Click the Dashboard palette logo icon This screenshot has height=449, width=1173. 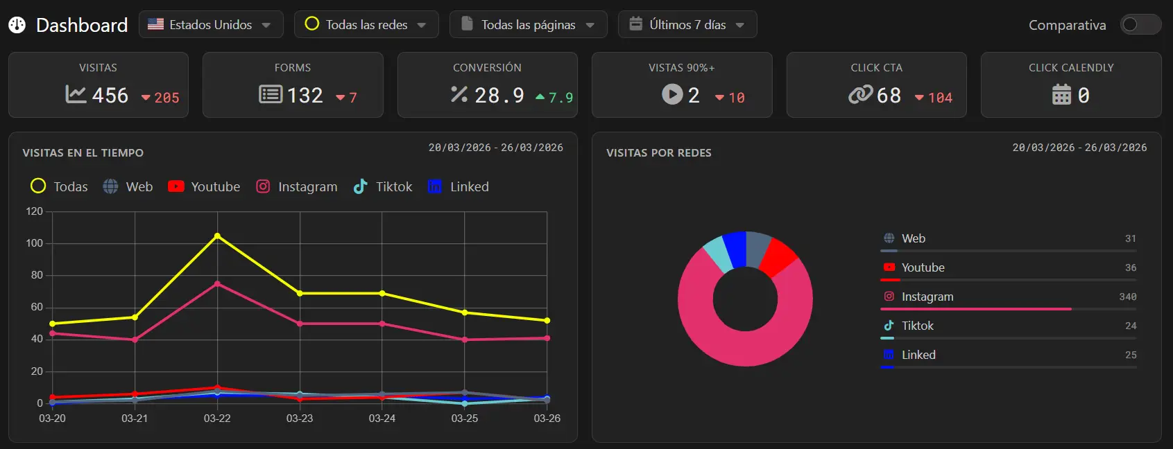[x=17, y=25]
